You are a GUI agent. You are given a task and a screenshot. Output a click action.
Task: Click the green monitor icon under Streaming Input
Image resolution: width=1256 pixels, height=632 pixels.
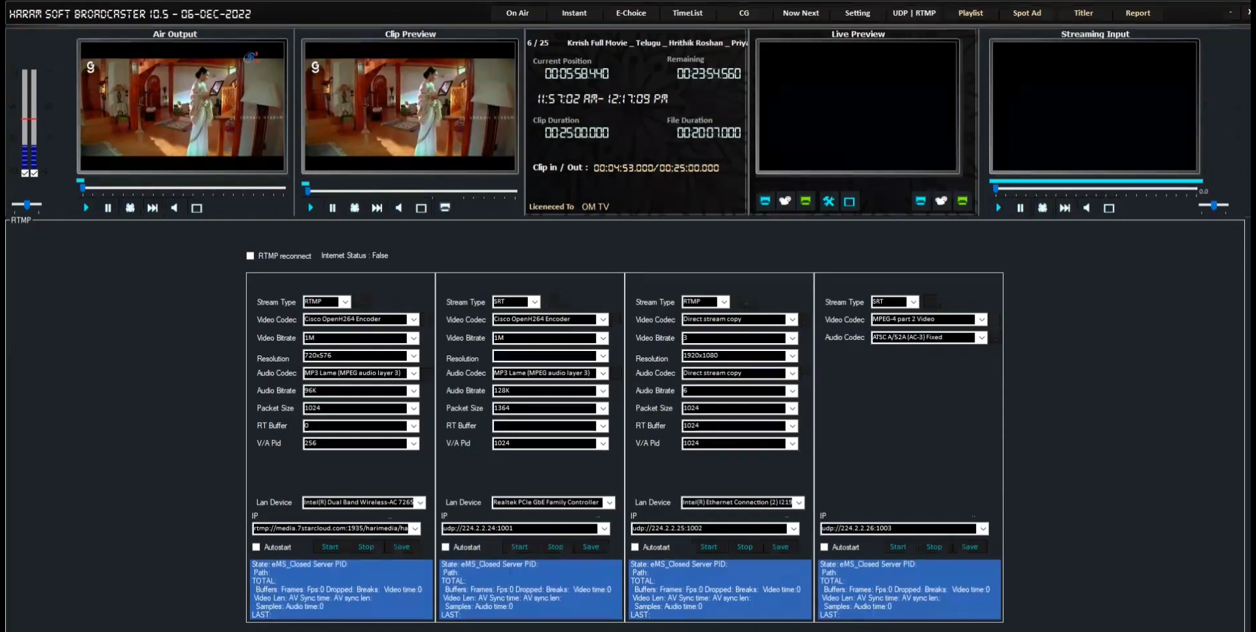pos(962,201)
